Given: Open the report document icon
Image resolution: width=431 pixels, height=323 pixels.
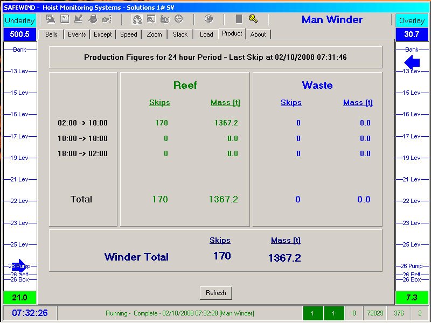Looking at the screenshot, I should (65, 19).
